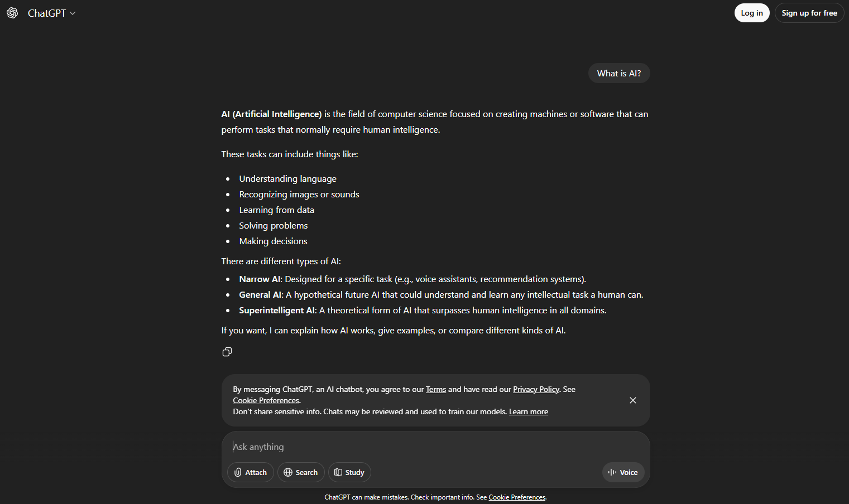Open the Terms link
Screen dimensions: 849x504
pyautogui.click(x=435, y=389)
